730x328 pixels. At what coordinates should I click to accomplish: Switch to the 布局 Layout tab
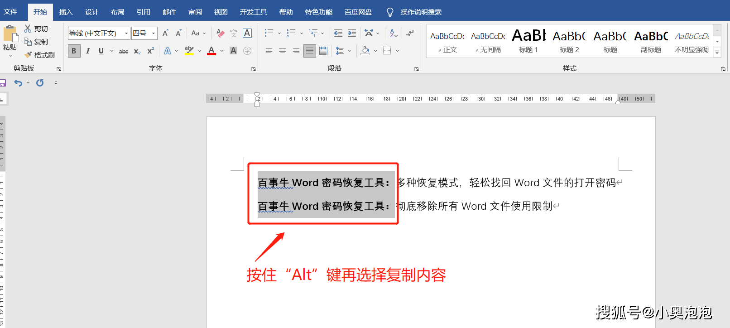[x=118, y=12]
